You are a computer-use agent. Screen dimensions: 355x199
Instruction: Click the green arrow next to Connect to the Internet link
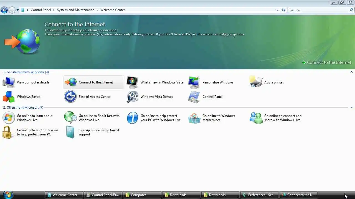(x=304, y=62)
